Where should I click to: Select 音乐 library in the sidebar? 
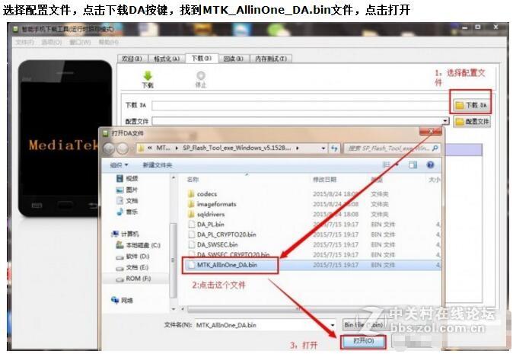tap(128, 212)
